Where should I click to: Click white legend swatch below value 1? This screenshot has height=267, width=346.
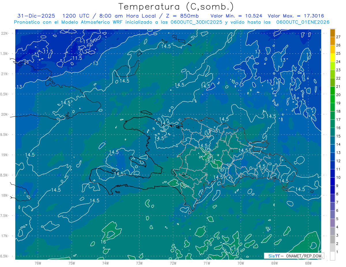332,256
